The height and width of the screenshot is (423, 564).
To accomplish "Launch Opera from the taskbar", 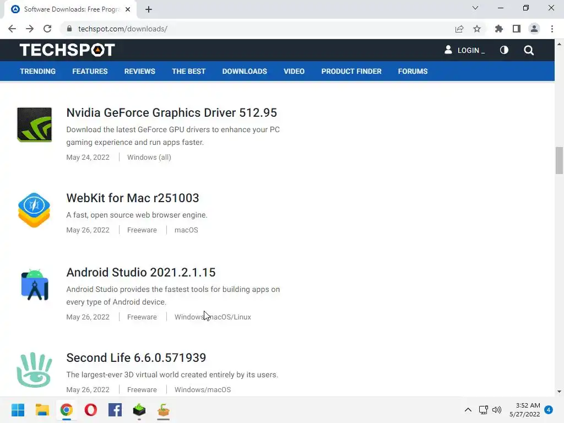I will pyautogui.click(x=91, y=410).
